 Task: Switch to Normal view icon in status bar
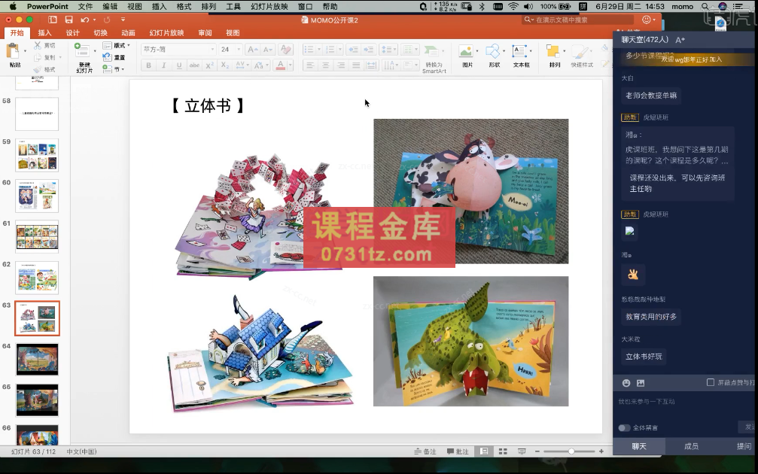484,451
